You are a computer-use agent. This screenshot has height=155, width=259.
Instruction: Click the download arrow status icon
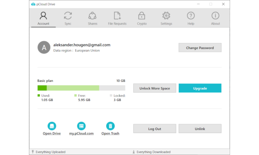(x=134, y=152)
